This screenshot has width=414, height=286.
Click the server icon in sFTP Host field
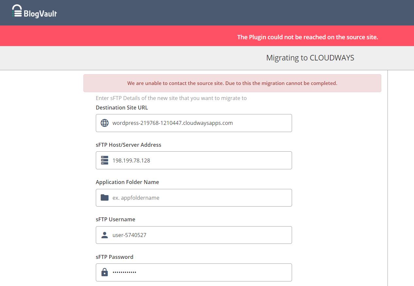coord(105,160)
